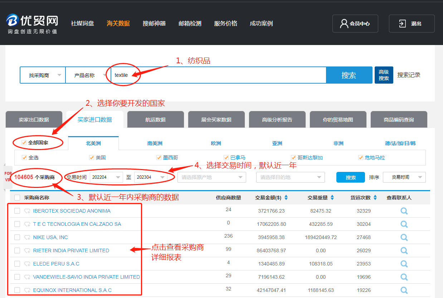The image size is (443, 298).
Task: View contacts for NIKE USA, INC
Action: point(404,237)
